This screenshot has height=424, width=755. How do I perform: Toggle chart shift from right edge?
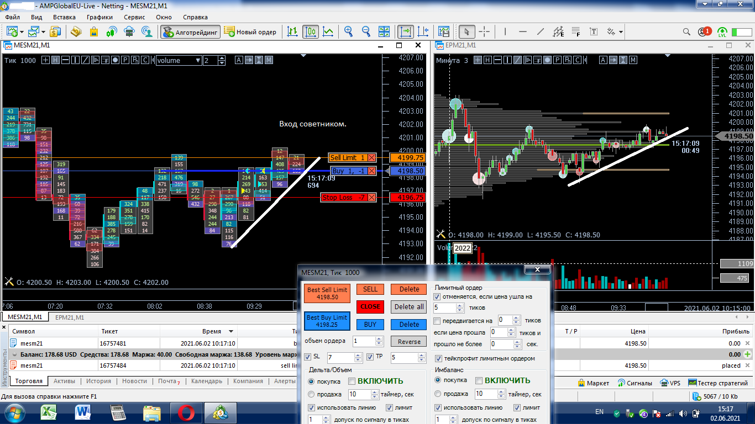tap(423, 31)
